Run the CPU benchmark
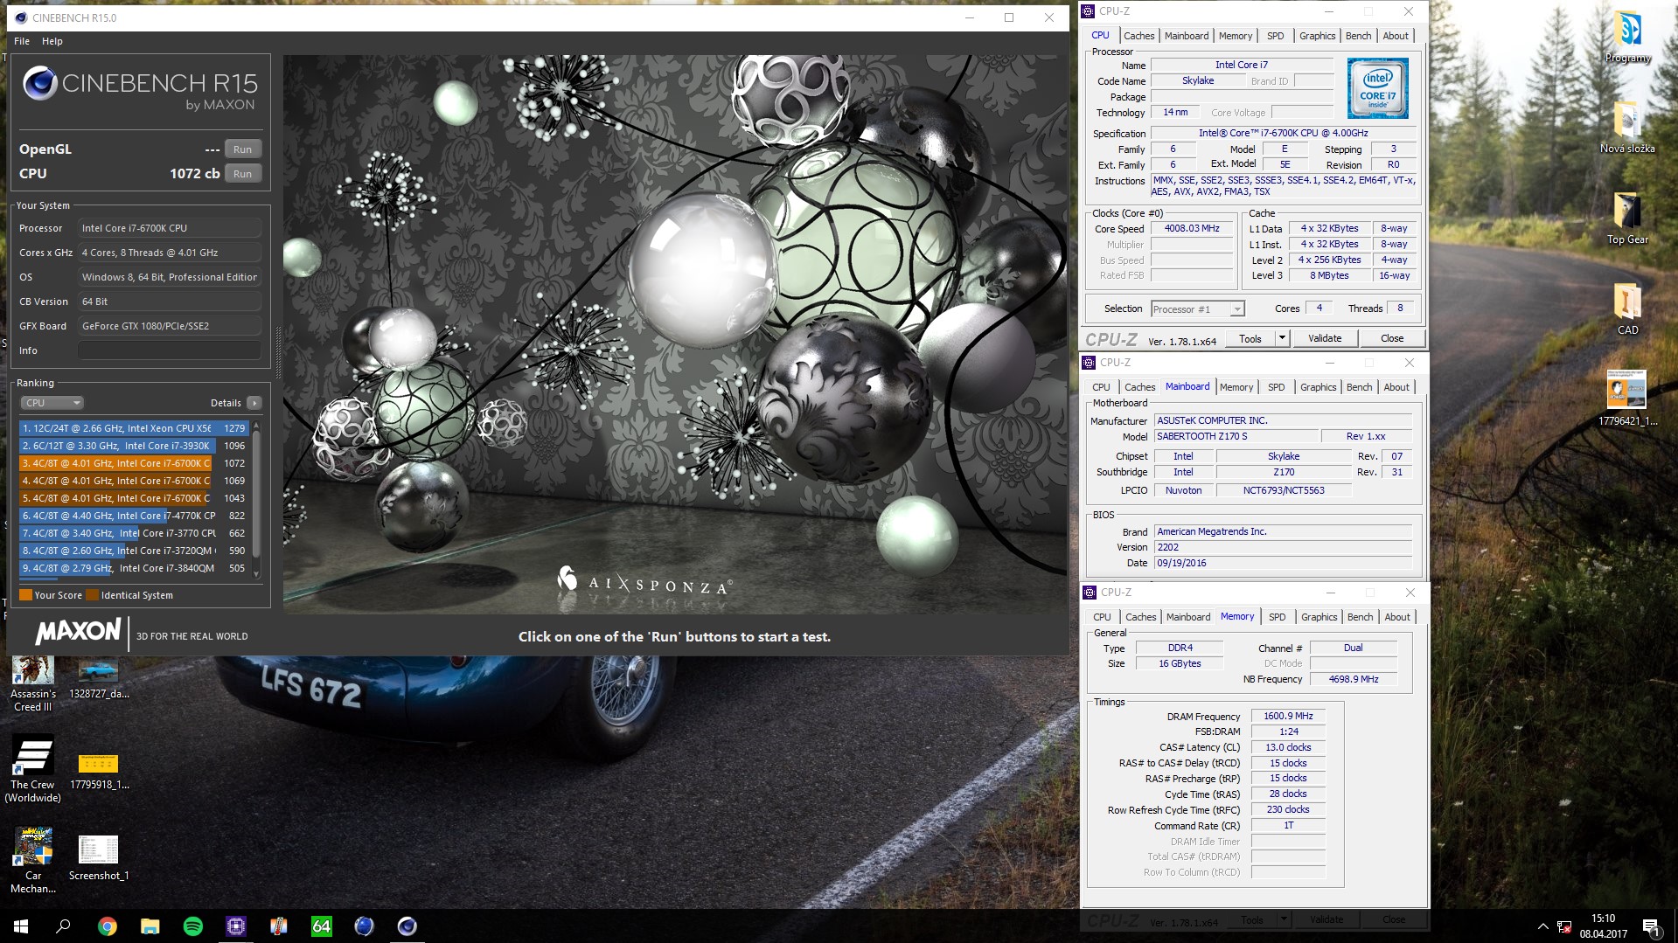The height and width of the screenshot is (943, 1678). click(242, 174)
